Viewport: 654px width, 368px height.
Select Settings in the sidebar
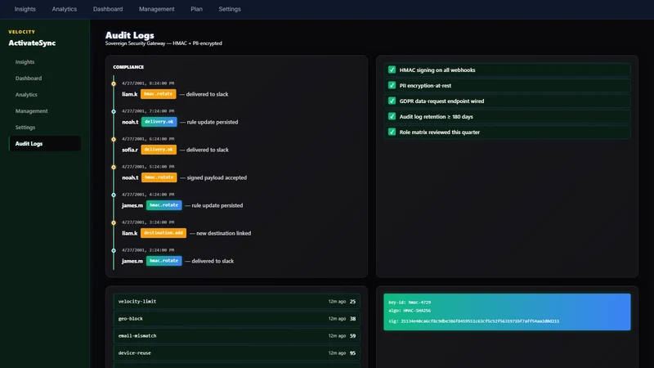point(45,128)
